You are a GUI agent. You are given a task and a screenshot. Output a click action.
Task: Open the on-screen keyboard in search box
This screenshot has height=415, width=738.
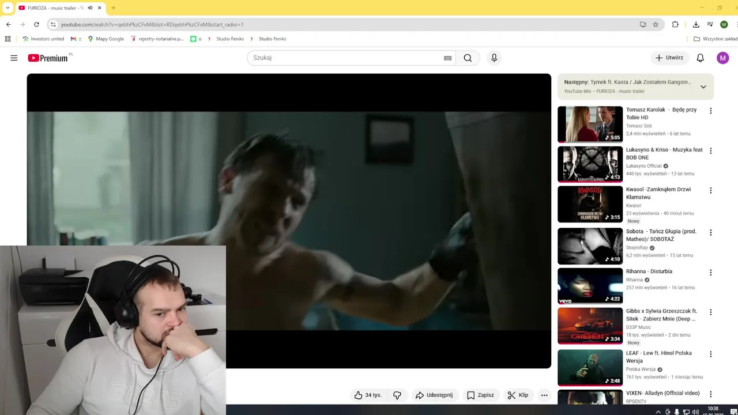coord(447,58)
